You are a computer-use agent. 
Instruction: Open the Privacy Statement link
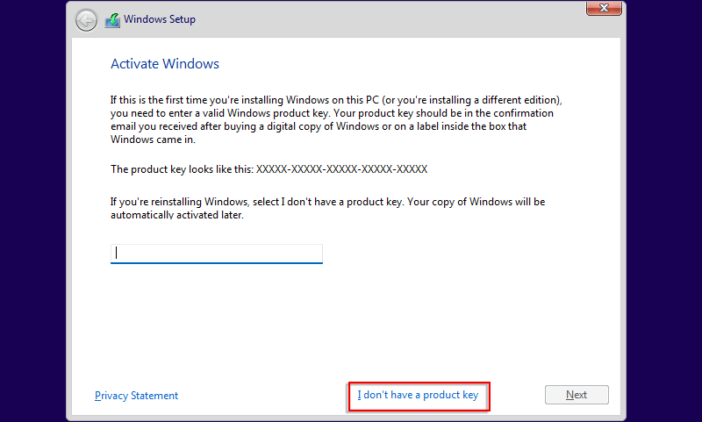(x=136, y=396)
